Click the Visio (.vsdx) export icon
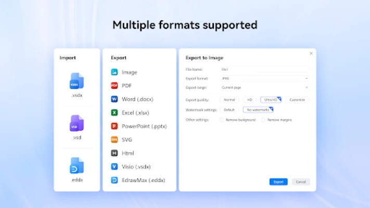370x208 pixels. pos(114,166)
